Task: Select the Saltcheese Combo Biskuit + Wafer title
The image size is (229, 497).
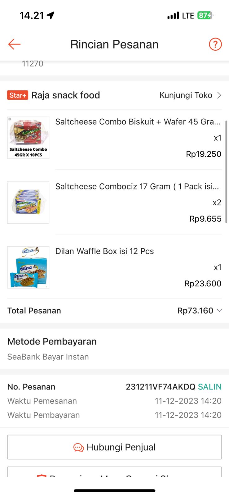Action: coord(138,122)
